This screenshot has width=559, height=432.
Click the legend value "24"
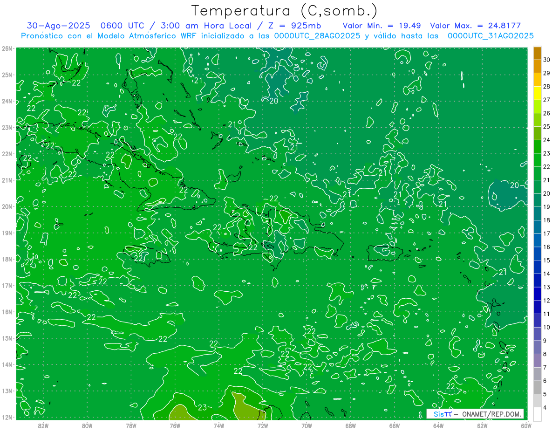(x=547, y=140)
